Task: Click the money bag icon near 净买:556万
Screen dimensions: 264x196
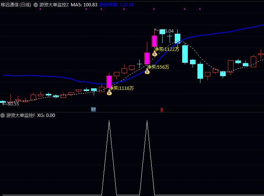Action: 147,71
